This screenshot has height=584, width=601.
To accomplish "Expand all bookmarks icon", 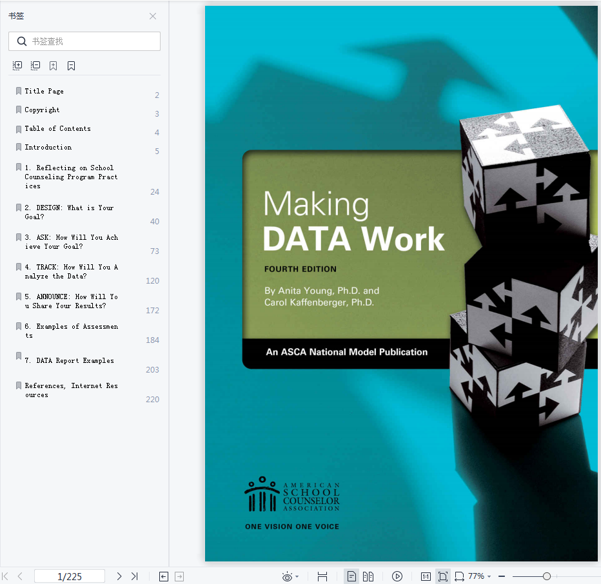I will click(17, 66).
